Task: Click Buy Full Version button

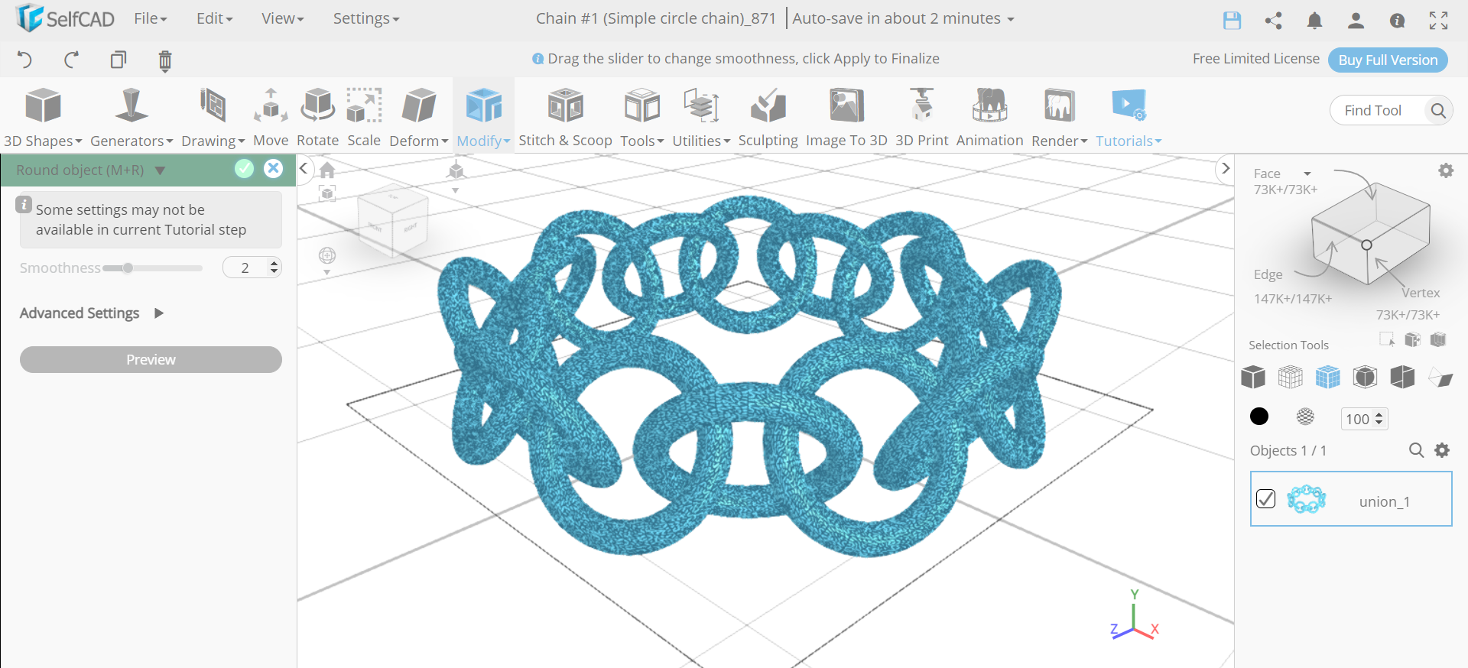Action: pos(1388,60)
